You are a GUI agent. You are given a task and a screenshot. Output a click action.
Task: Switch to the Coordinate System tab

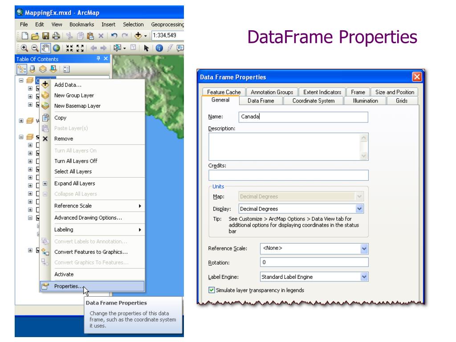(x=313, y=101)
